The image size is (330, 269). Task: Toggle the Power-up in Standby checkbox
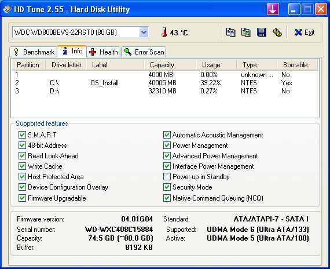167,177
